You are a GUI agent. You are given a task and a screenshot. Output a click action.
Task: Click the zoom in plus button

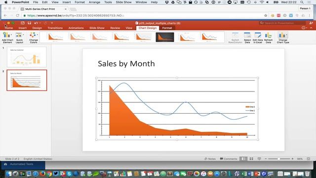tap(292, 159)
